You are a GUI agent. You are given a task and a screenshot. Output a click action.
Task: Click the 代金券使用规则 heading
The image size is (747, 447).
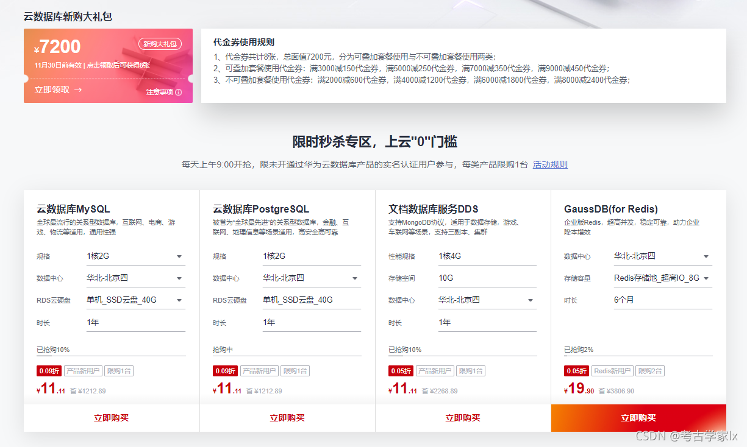pos(244,43)
